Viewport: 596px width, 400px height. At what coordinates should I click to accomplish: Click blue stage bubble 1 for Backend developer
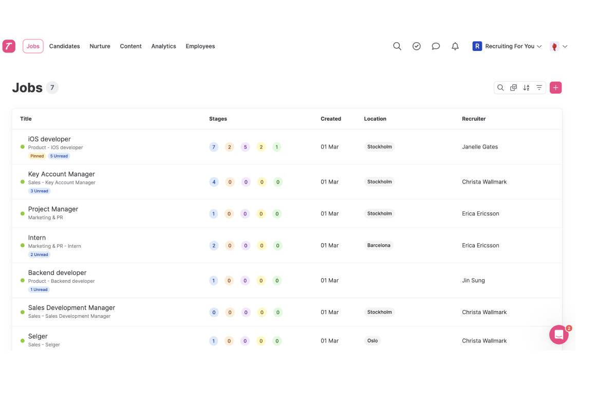214,281
